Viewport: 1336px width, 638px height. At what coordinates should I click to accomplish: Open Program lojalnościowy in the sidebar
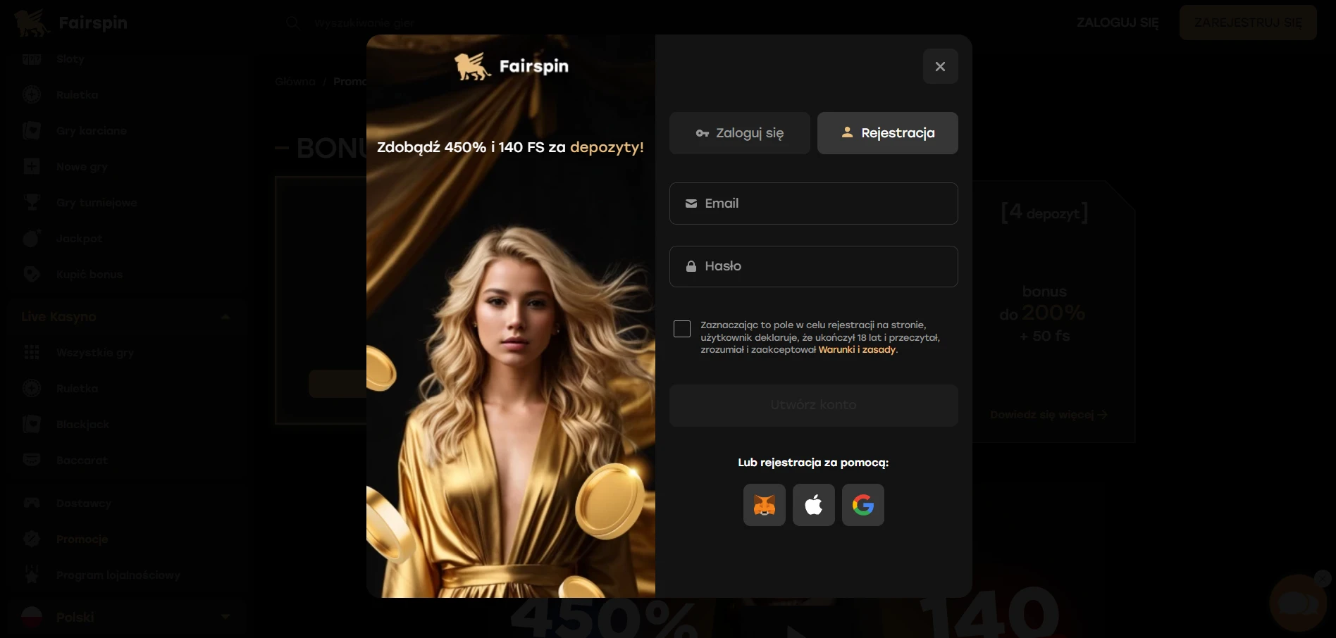(x=118, y=575)
